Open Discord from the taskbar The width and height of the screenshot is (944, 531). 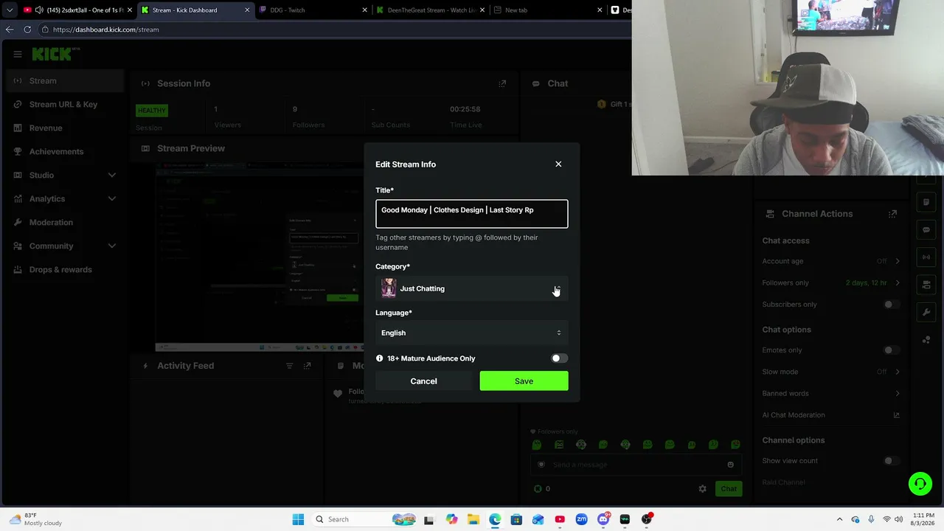click(x=603, y=519)
